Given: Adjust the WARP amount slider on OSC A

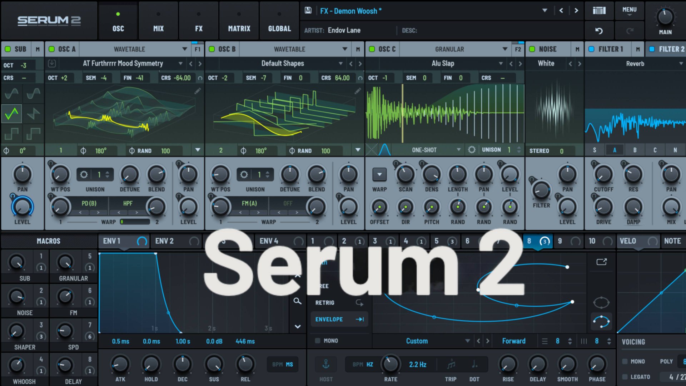Looking at the screenshot, I should coord(136,222).
